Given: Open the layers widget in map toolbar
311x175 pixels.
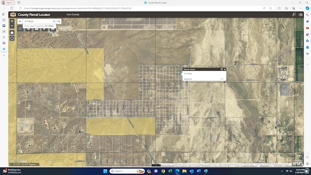Looking at the screenshot, I should (x=28, y=29).
